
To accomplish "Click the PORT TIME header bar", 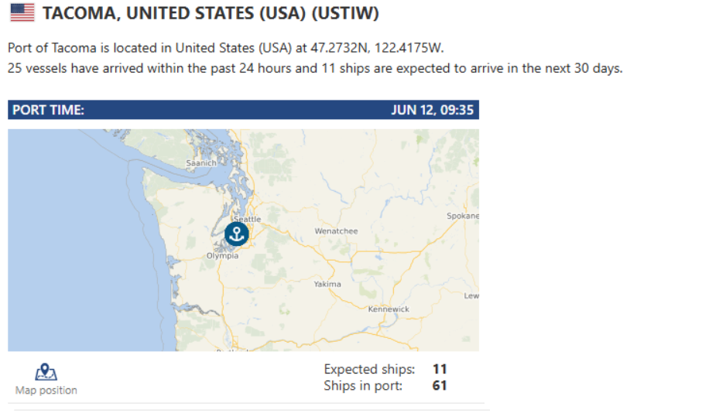I will point(243,110).
